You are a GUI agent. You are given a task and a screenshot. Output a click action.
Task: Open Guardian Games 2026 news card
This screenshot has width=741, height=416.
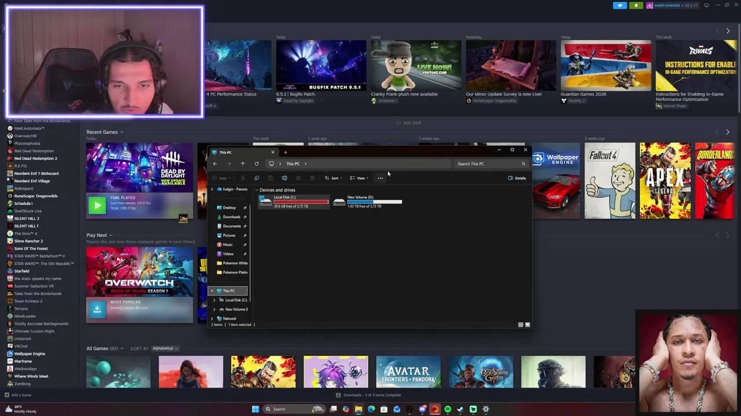pyautogui.click(x=606, y=72)
